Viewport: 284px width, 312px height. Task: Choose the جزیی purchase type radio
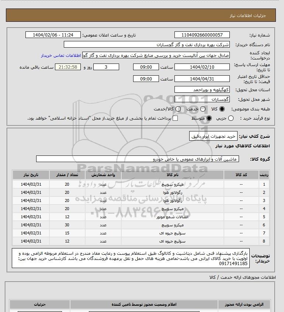pyautogui.click(x=231, y=118)
